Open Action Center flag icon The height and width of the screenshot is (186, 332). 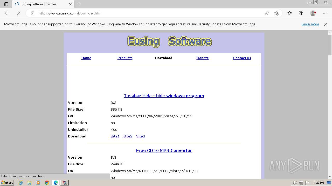pos(307,183)
